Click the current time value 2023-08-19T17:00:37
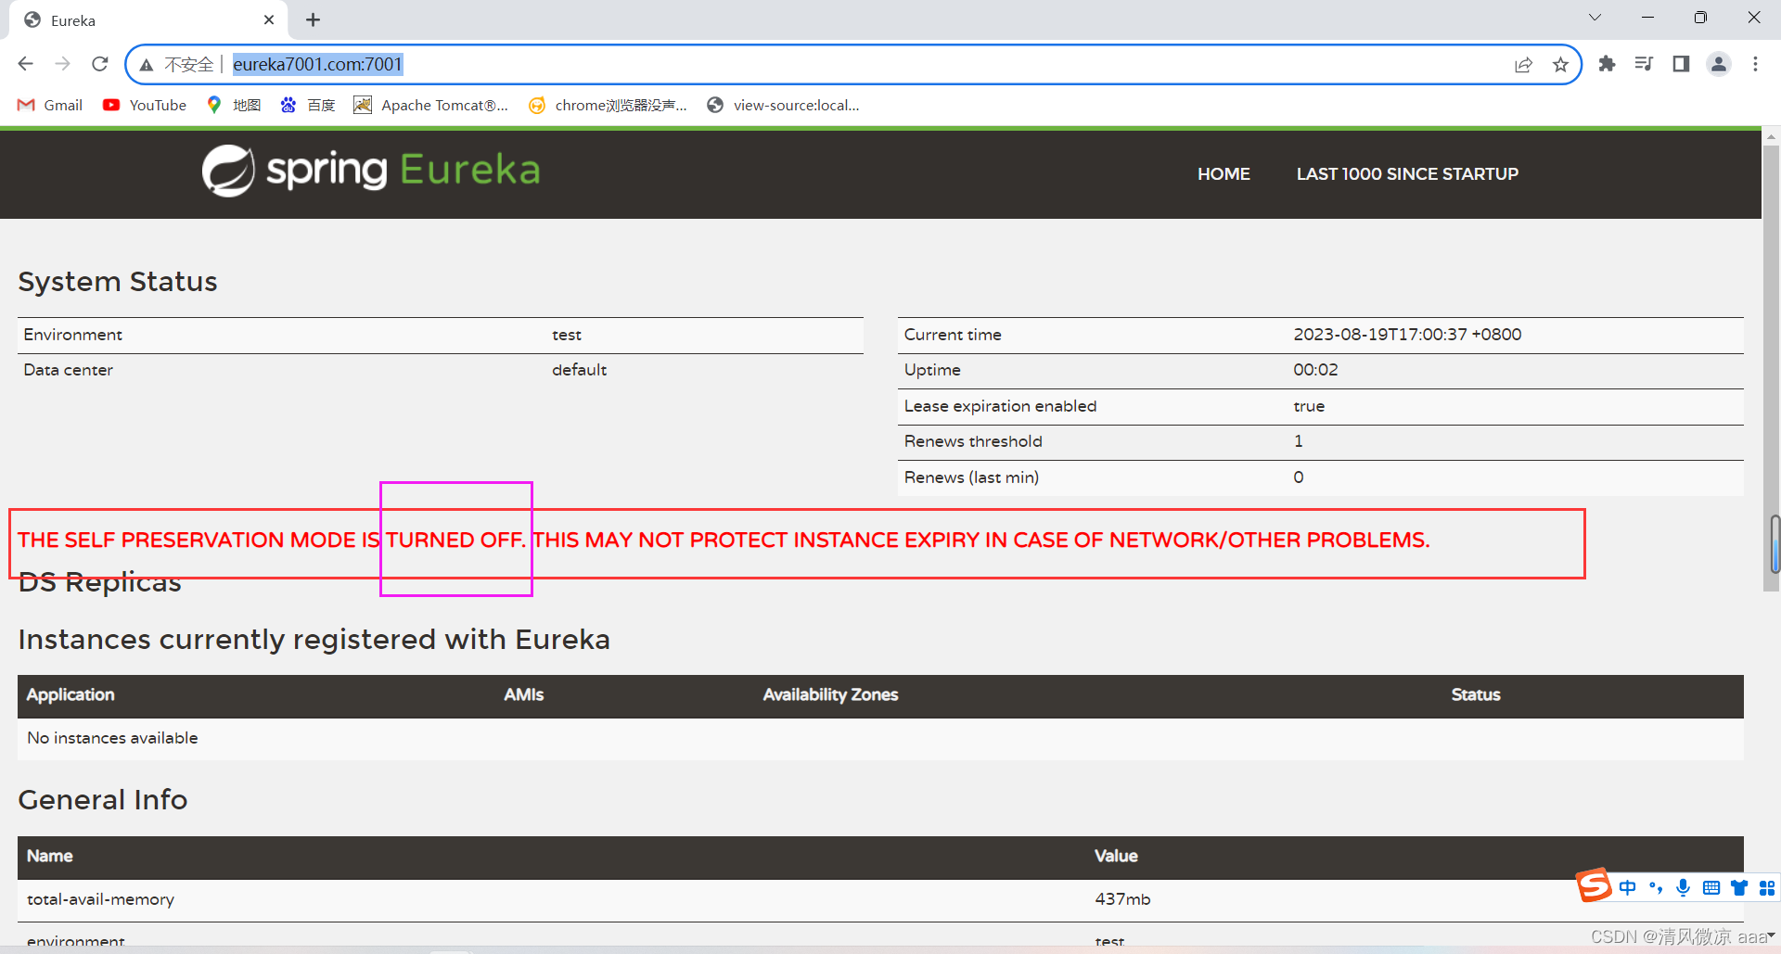 click(1407, 335)
